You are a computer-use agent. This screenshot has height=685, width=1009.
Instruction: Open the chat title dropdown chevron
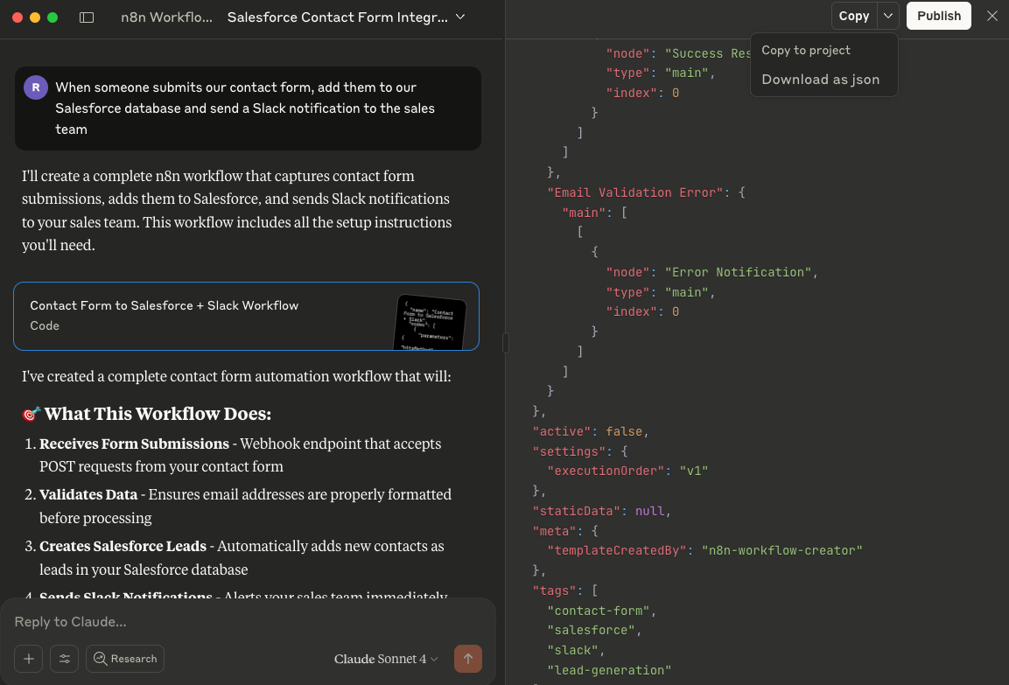pyautogui.click(x=460, y=17)
